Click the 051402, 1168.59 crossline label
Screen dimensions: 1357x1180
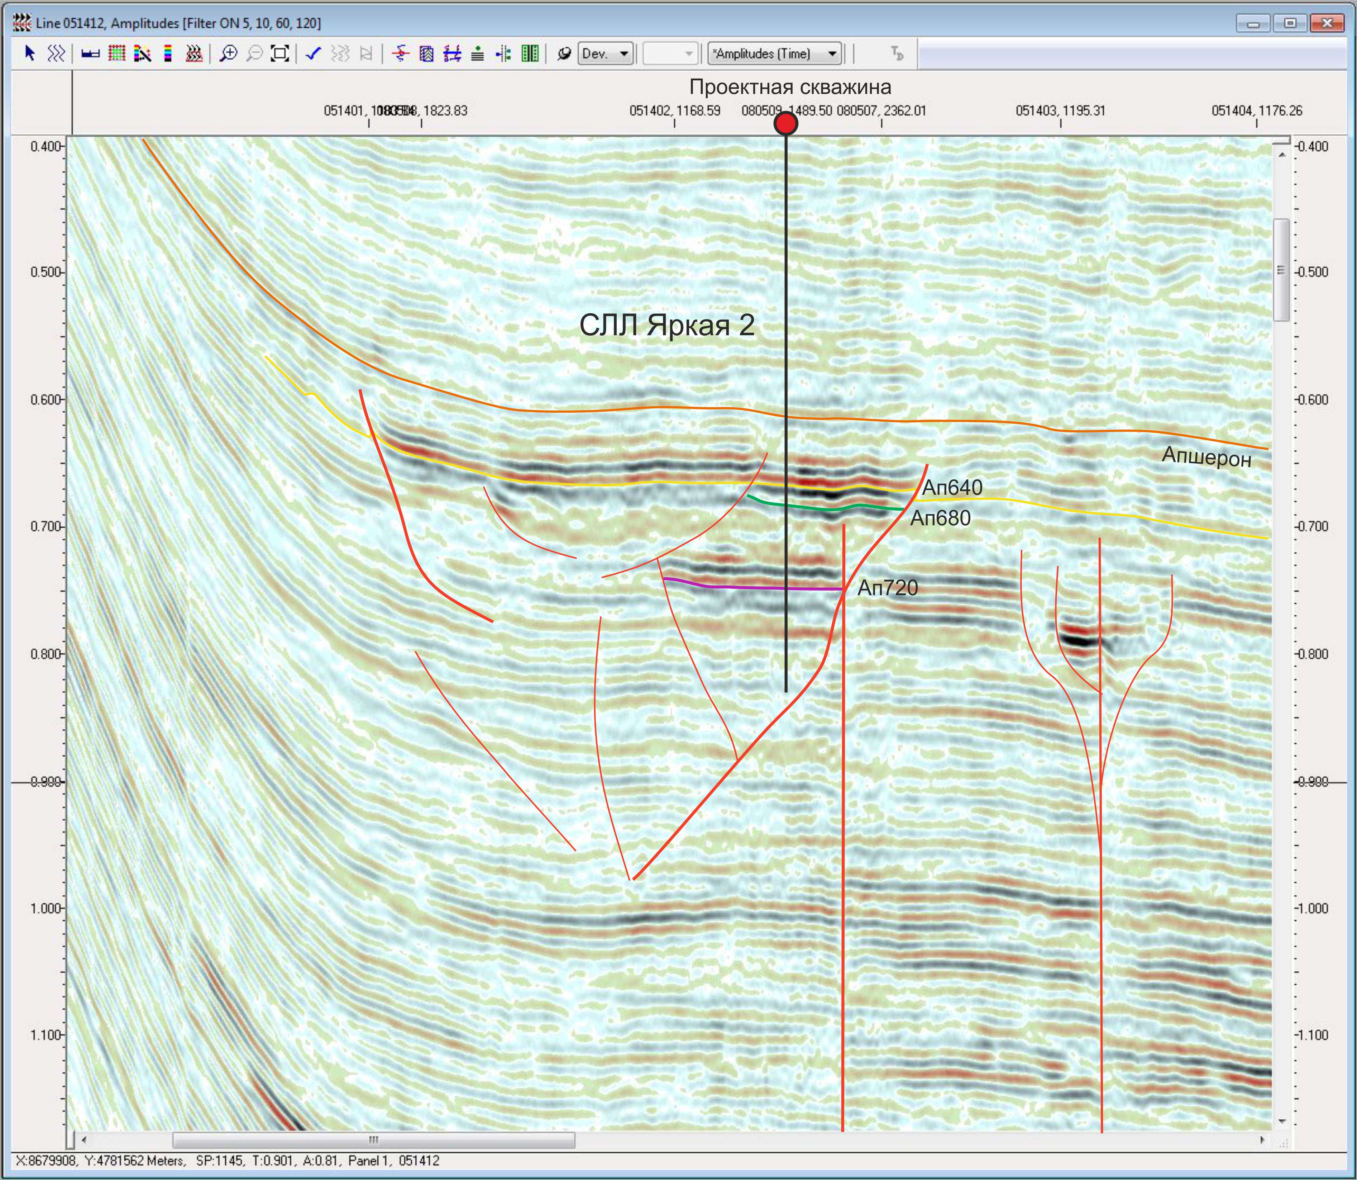point(674,111)
